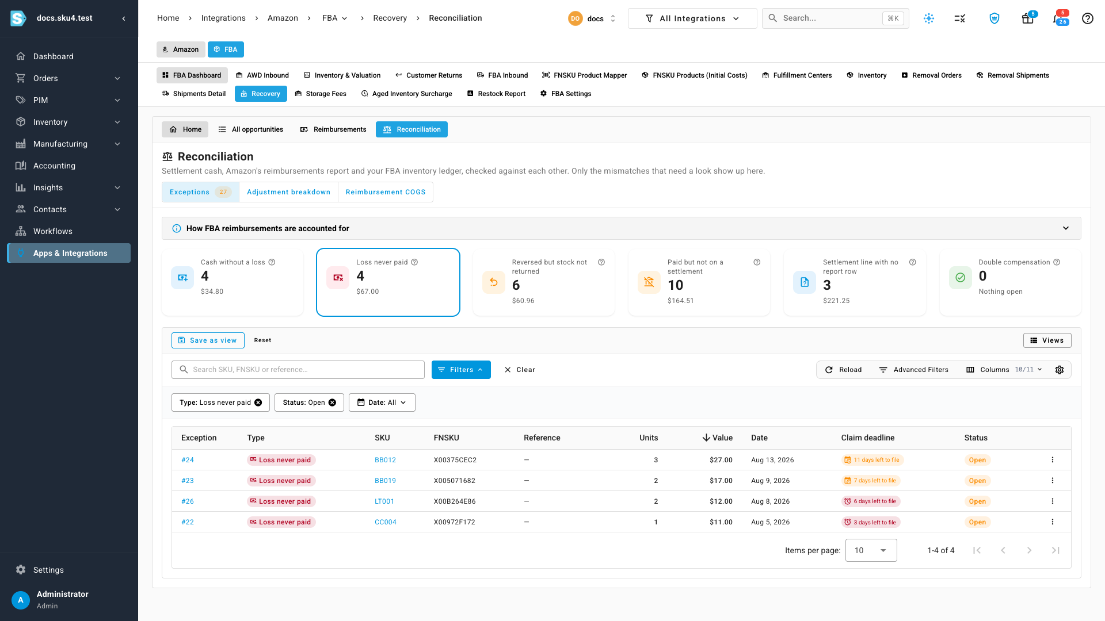The width and height of the screenshot is (1105, 621).
Task: Show help for Cash without a loss
Action: tap(272, 262)
